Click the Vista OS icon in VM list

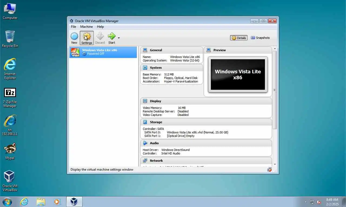point(75,52)
